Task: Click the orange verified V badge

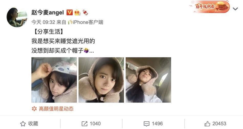Action: [x=70, y=12]
